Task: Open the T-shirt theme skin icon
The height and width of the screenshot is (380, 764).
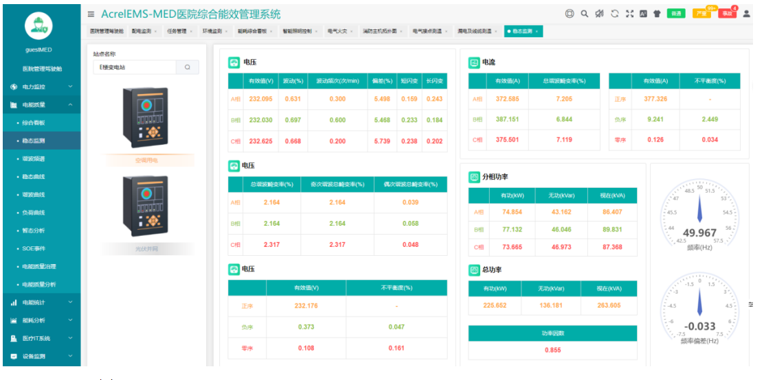Action: 657,14
